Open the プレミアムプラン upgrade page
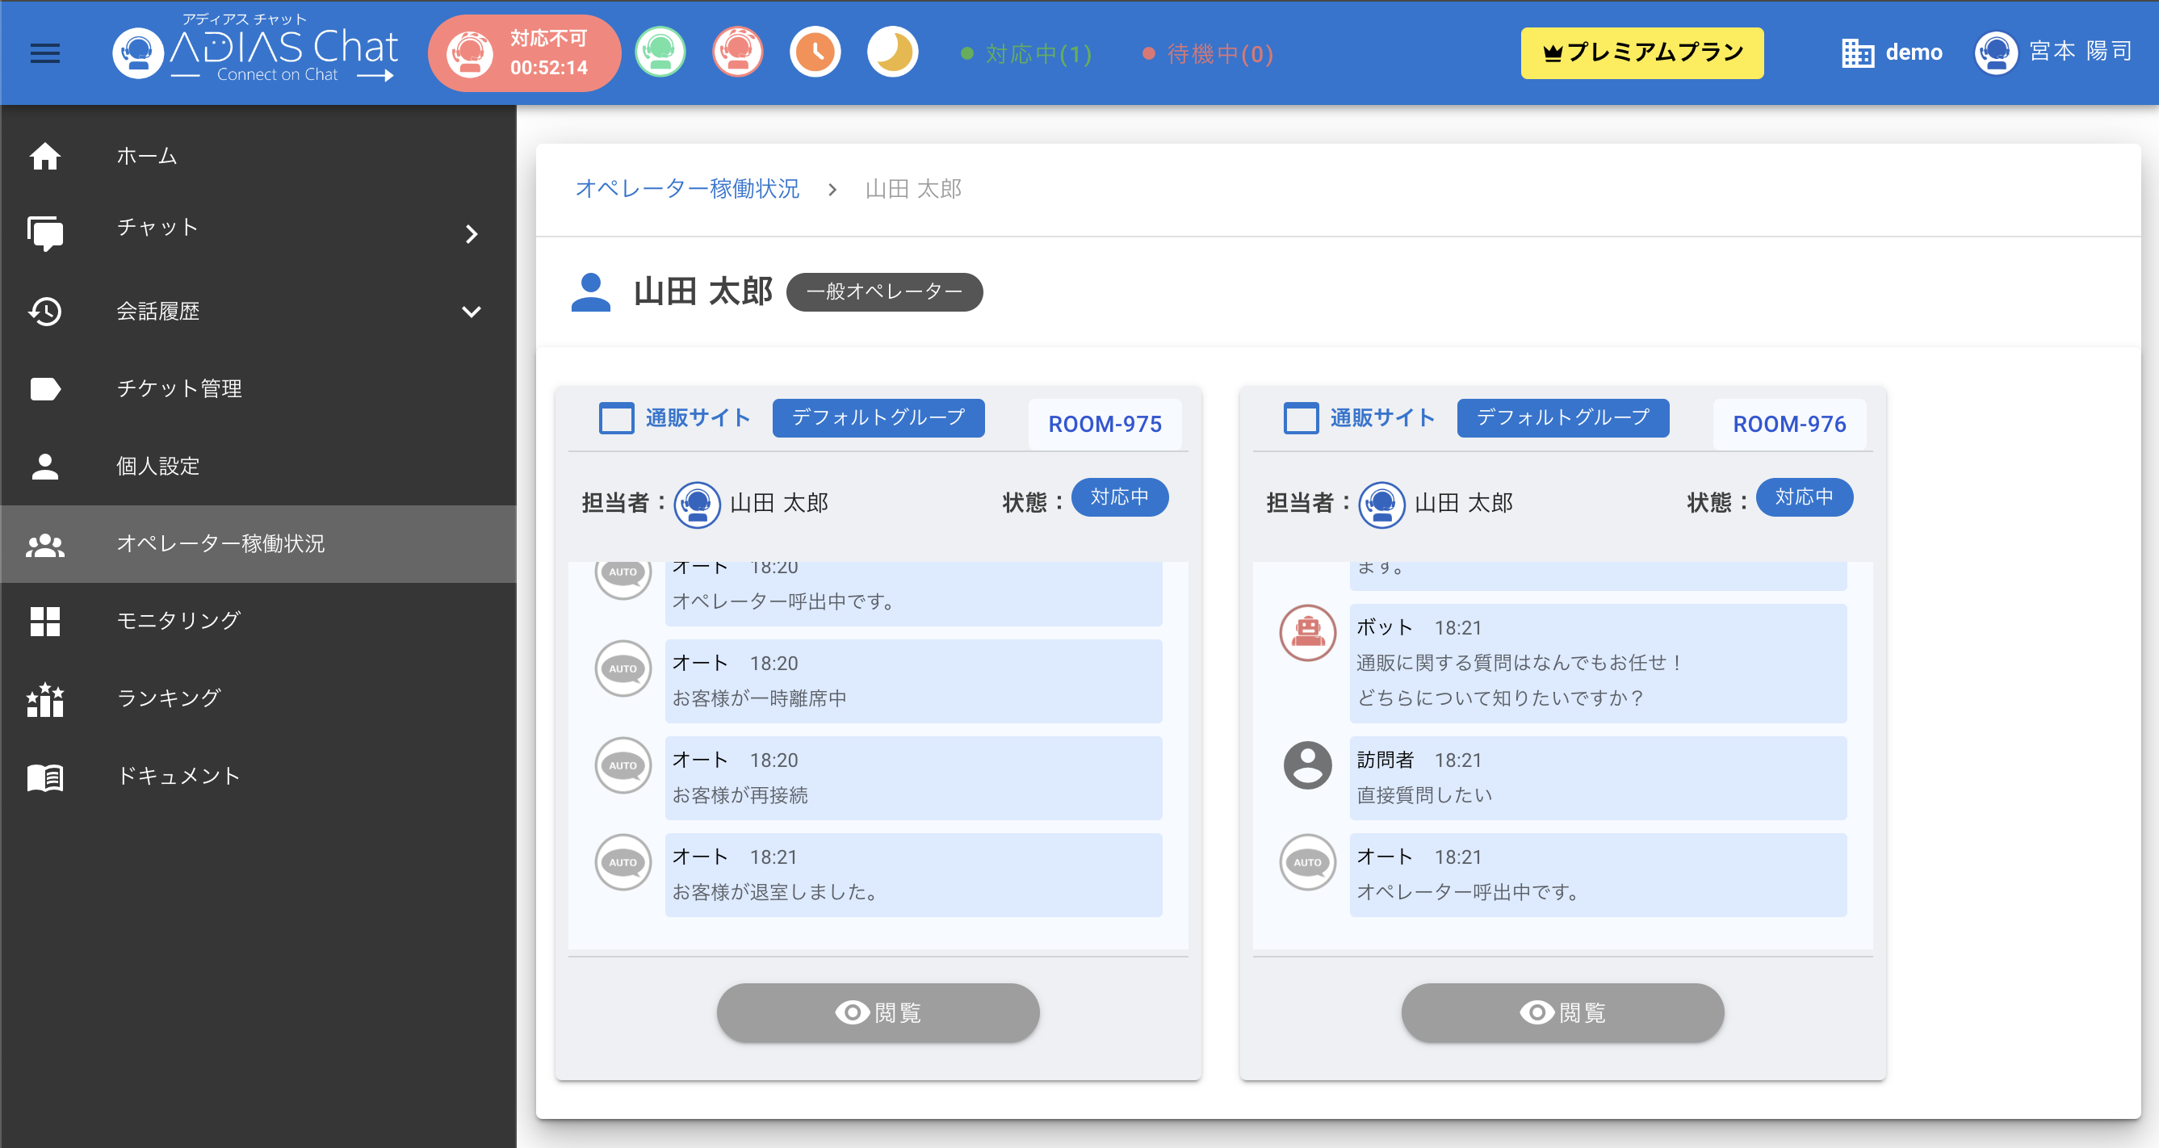 [1640, 52]
